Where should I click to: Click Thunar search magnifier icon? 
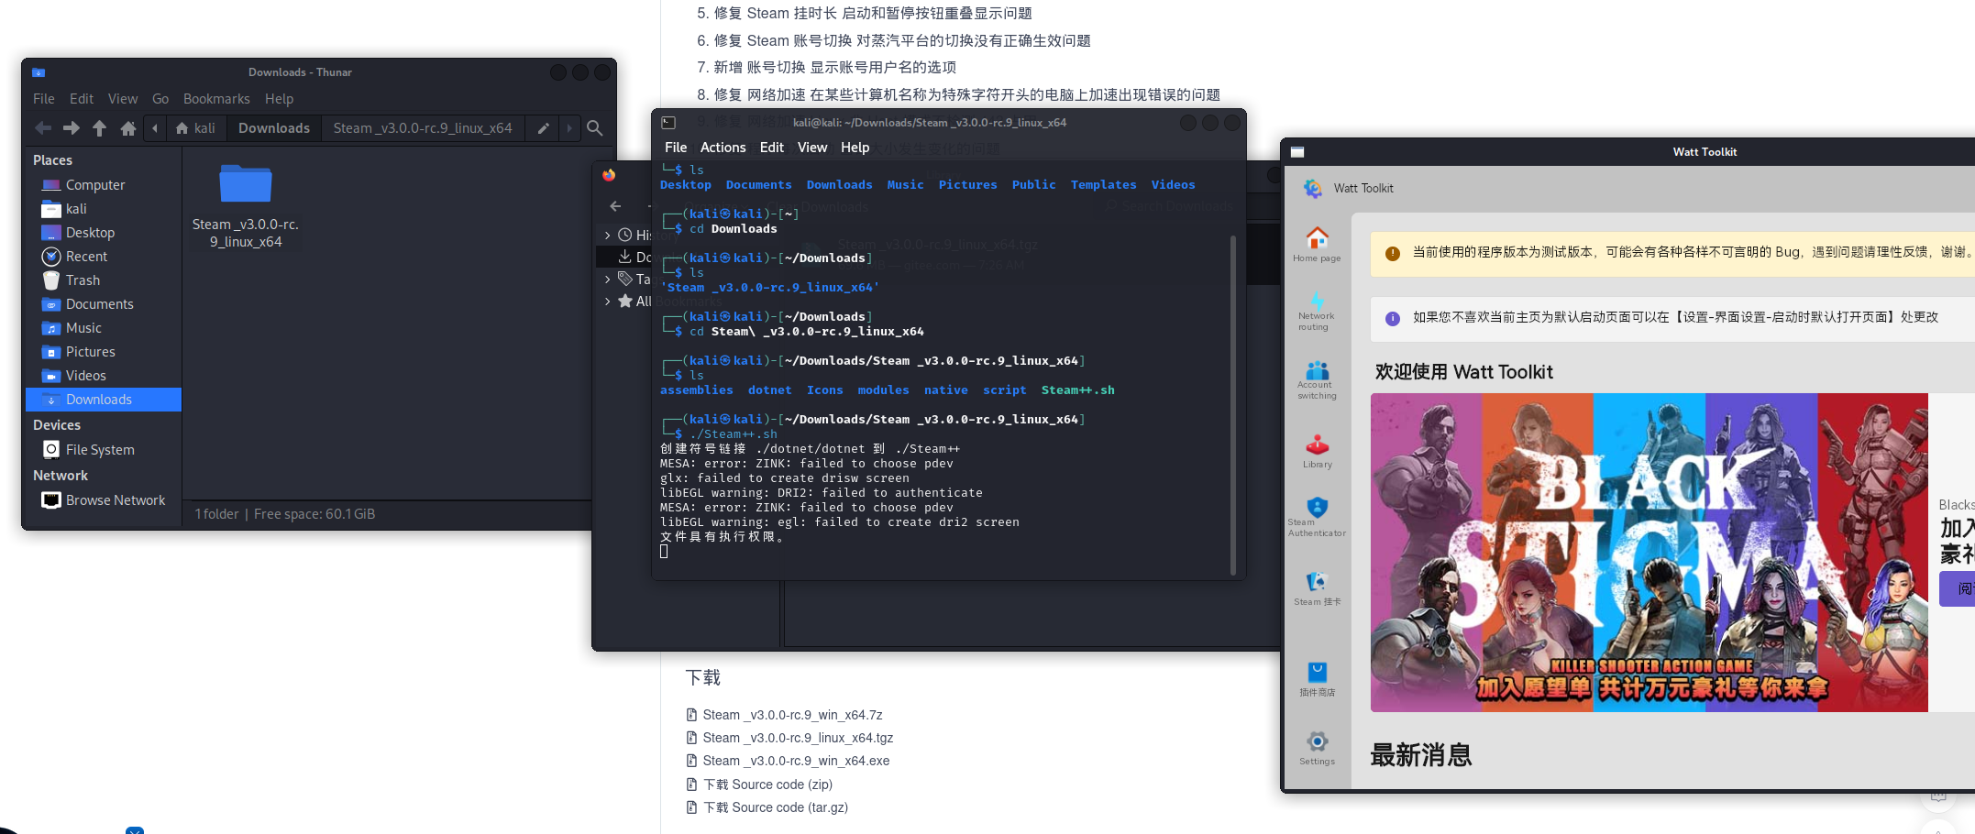[595, 128]
